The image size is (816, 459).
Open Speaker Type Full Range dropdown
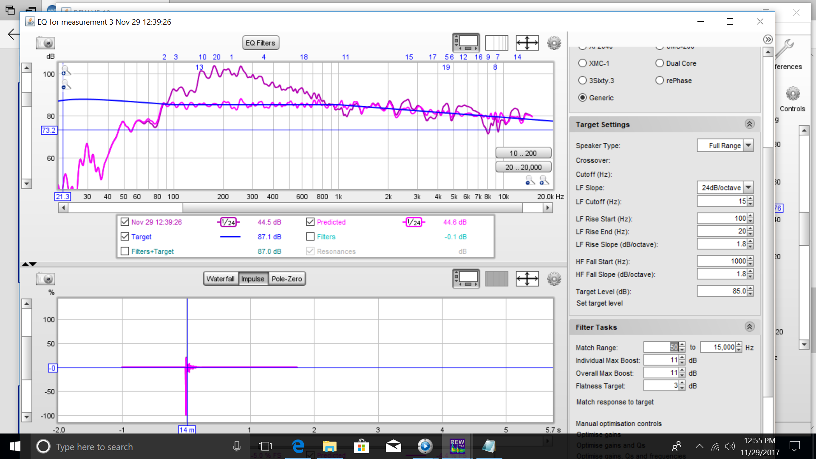[x=725, y=145]
